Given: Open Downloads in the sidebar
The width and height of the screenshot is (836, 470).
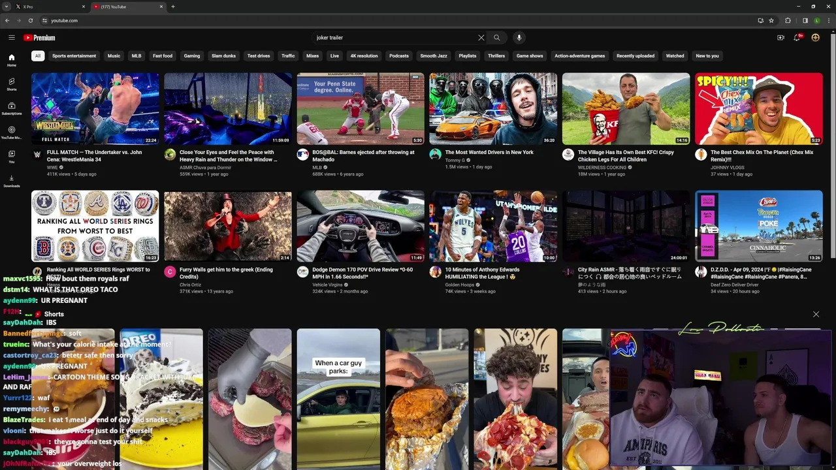Looking at the screenshot, I should point(11,181).
